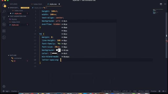
Task: Switch to the style.css editor tab
Action: [53, 4]
